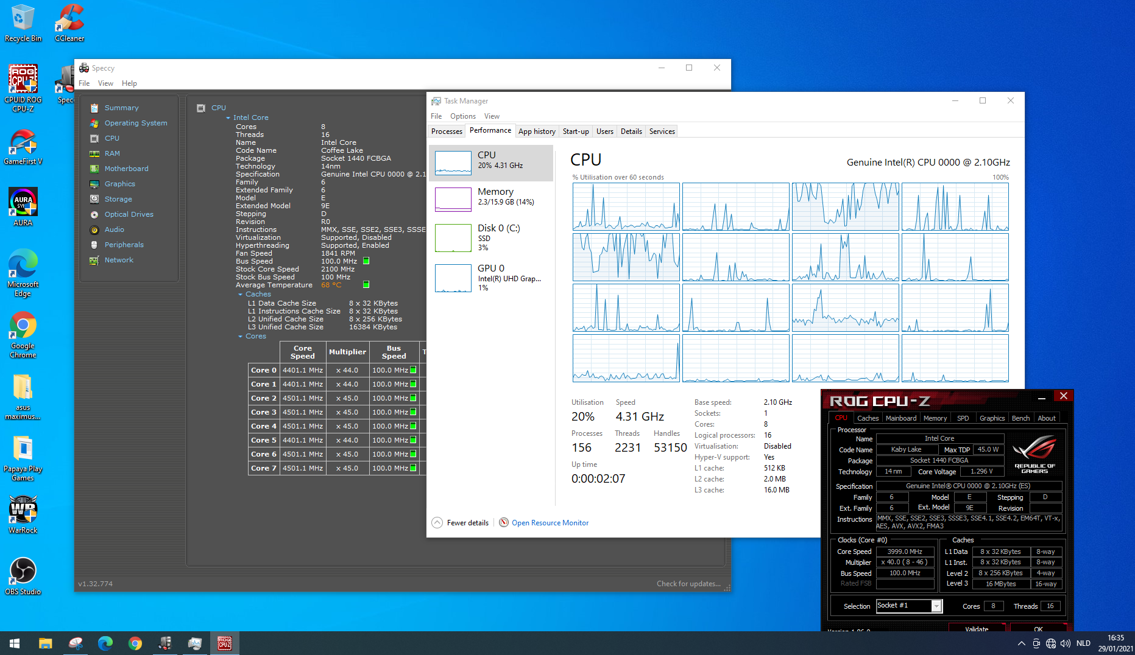Collapse the Caches section in Speccy
This screenshot has width=1135, height=655.
click(x=240, y=294)
